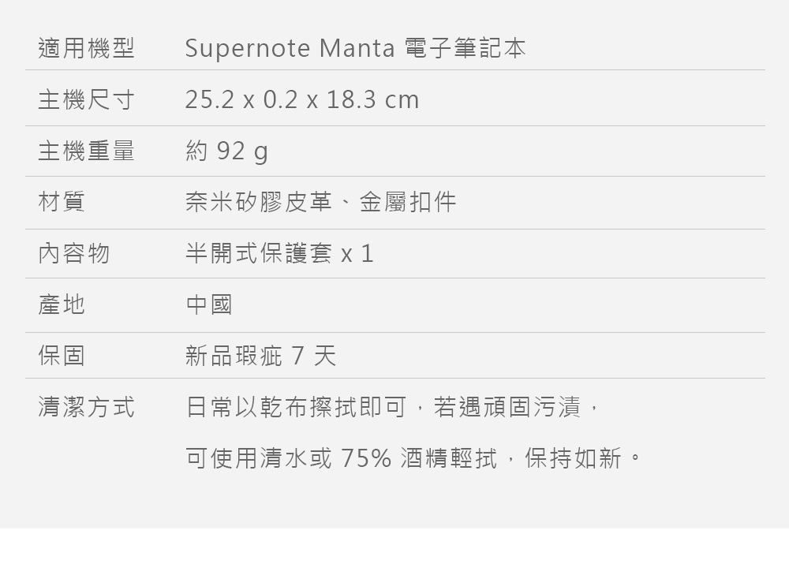Viewport: 789px width, 575px height.
Task: Select the '中國' origin value
Action: coord(209,304)
